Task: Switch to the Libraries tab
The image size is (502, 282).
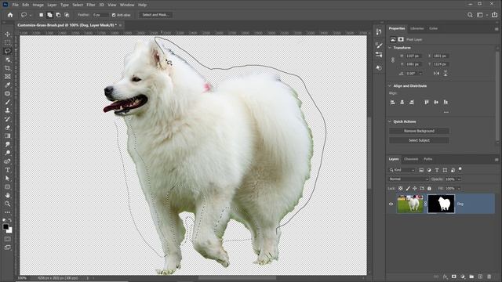Action: pos(417,28)
